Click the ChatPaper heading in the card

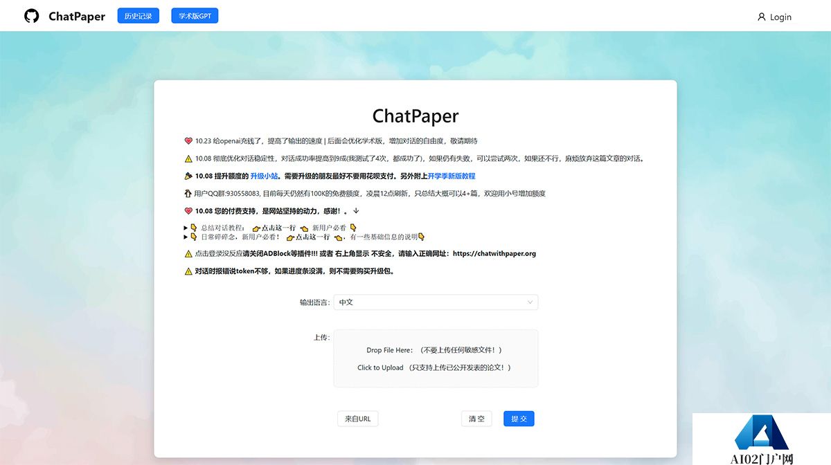pyautogui.click(x=415, y=116)
